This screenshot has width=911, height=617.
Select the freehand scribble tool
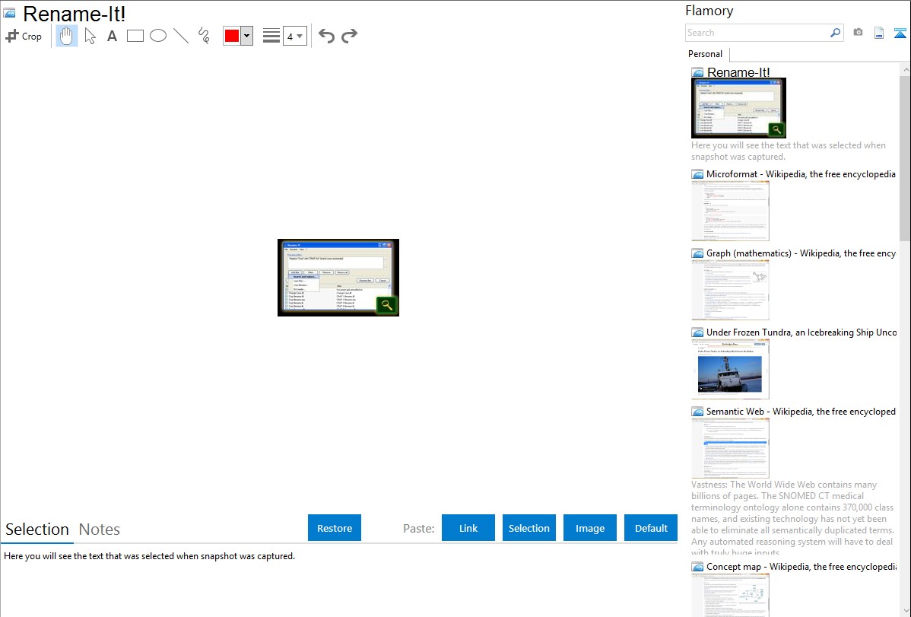tap(204, 36)
